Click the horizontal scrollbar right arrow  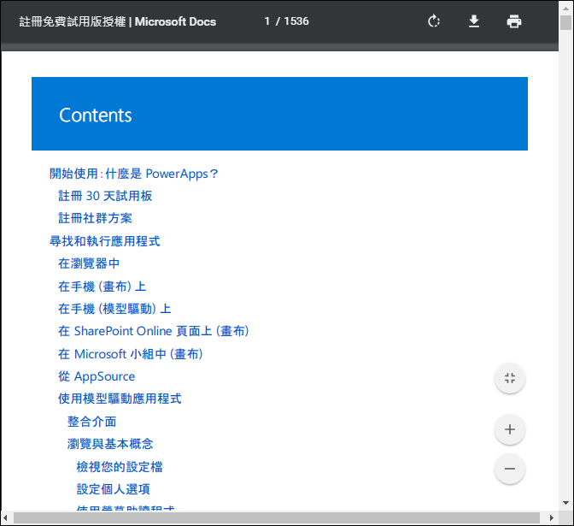[x=552, y=518]
